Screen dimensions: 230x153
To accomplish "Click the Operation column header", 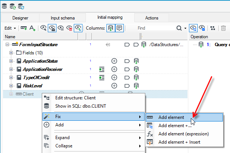I will click(x=209, y=37).
